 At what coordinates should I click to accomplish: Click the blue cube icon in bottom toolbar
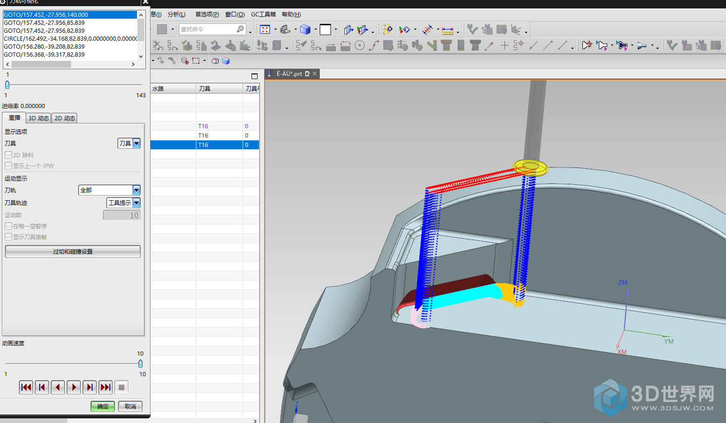pyautogui.click(x=226, y=61)
